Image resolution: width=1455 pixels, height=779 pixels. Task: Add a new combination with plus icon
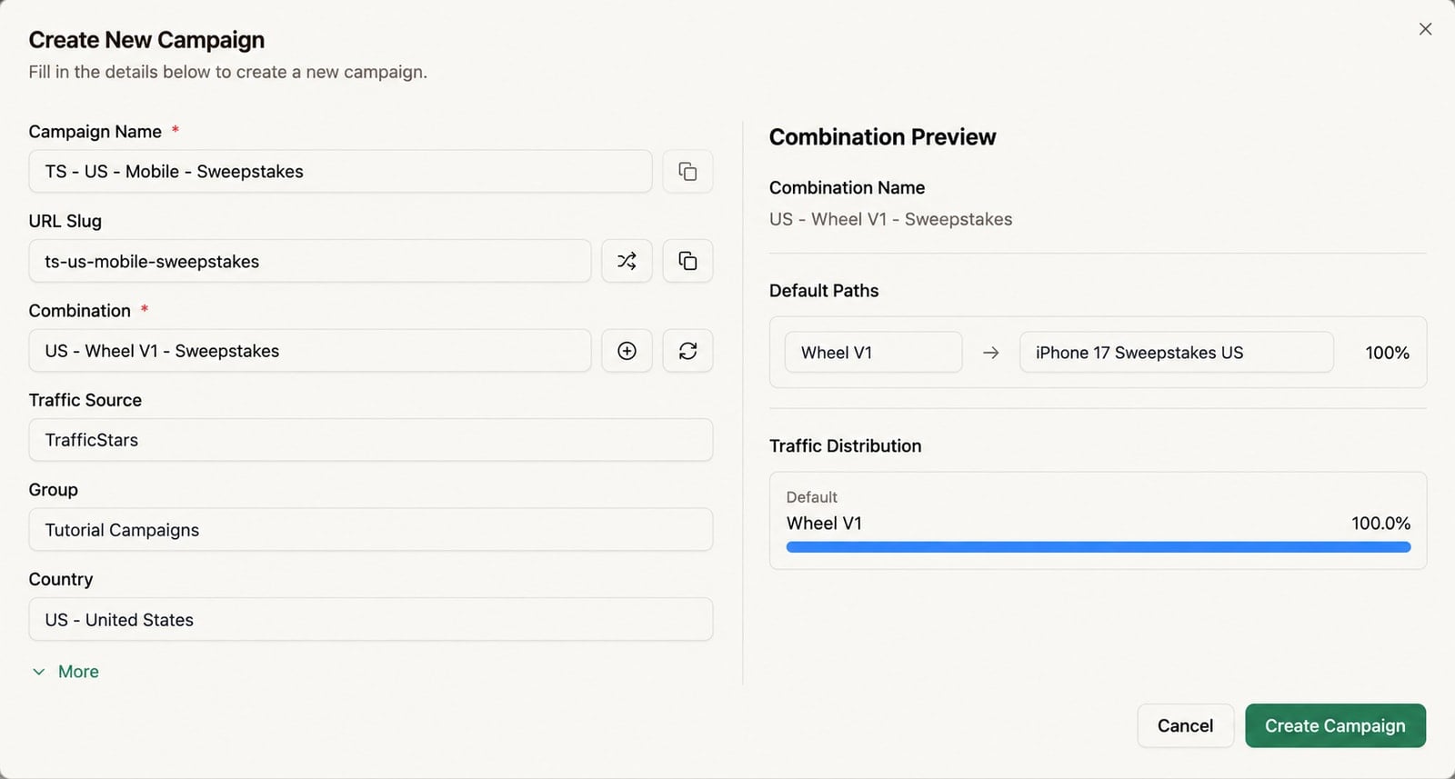coord(627,351)
